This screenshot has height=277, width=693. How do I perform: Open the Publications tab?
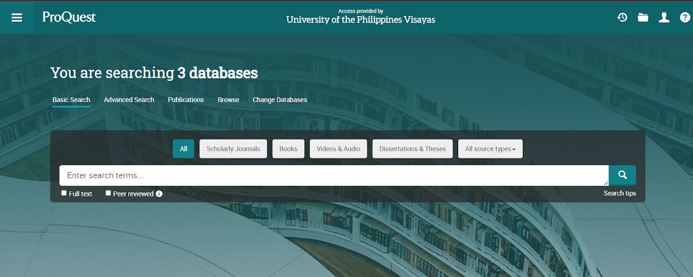(186, 100)
